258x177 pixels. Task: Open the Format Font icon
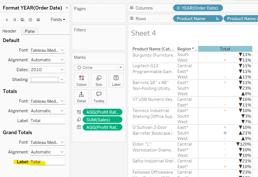click(7, 20)
